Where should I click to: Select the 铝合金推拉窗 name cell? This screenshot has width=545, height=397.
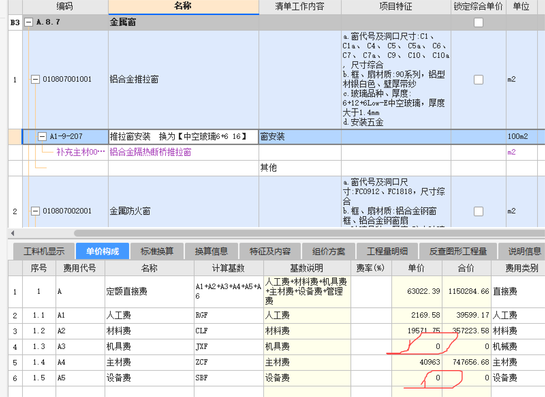[x=184, y=80]
